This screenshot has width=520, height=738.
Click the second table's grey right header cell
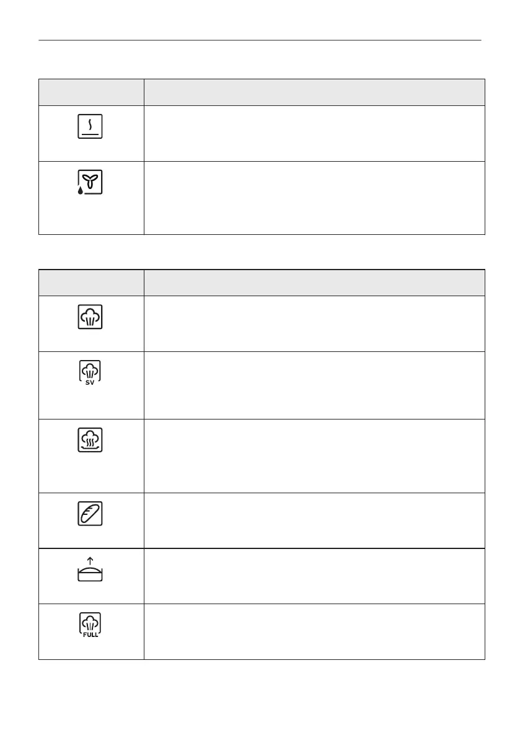pos(314,283)
